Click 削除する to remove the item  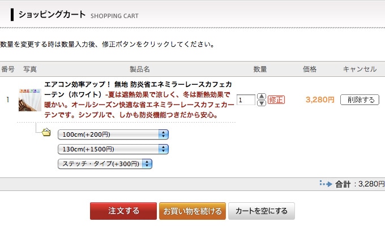coord(360,100)
